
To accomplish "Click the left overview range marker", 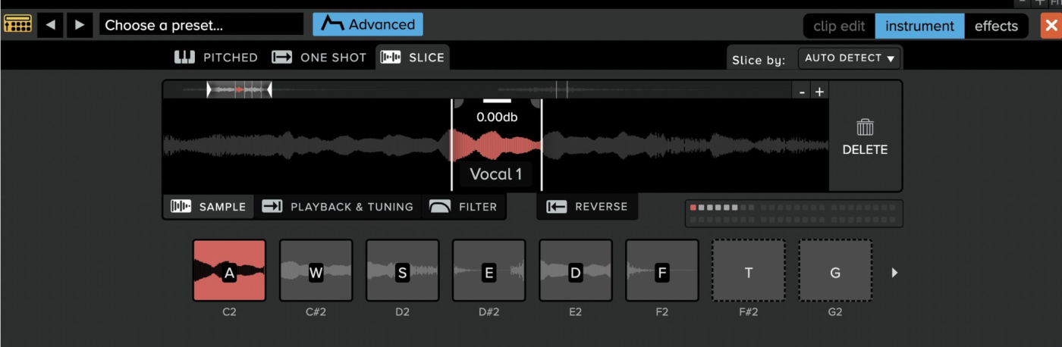I will [x=209, y=90].
